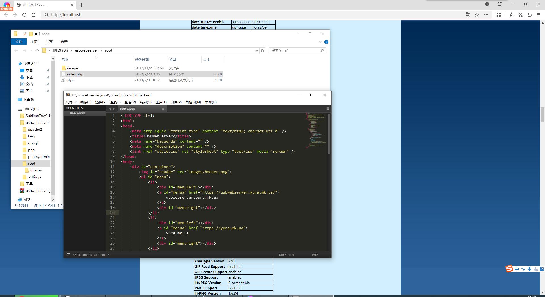The width and height of the screenshot is (545, 297).
Task: Open the 查找(I) menu in Sublime Text
Action: point(115,102)
